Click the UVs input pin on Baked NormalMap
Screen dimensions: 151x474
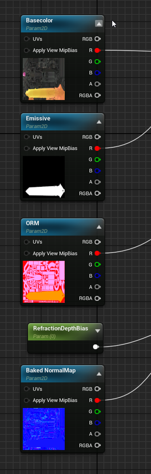pos(27,389)
